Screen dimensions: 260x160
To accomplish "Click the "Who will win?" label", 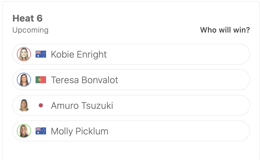I will pos(225,30).
